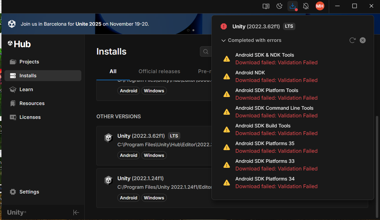Click the Unity cube logo in banner

pyautogui.click(x=12, y=24)
